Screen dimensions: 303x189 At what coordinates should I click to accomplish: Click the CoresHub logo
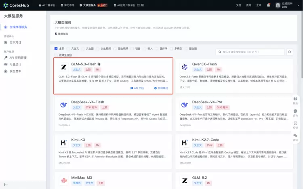16,5
